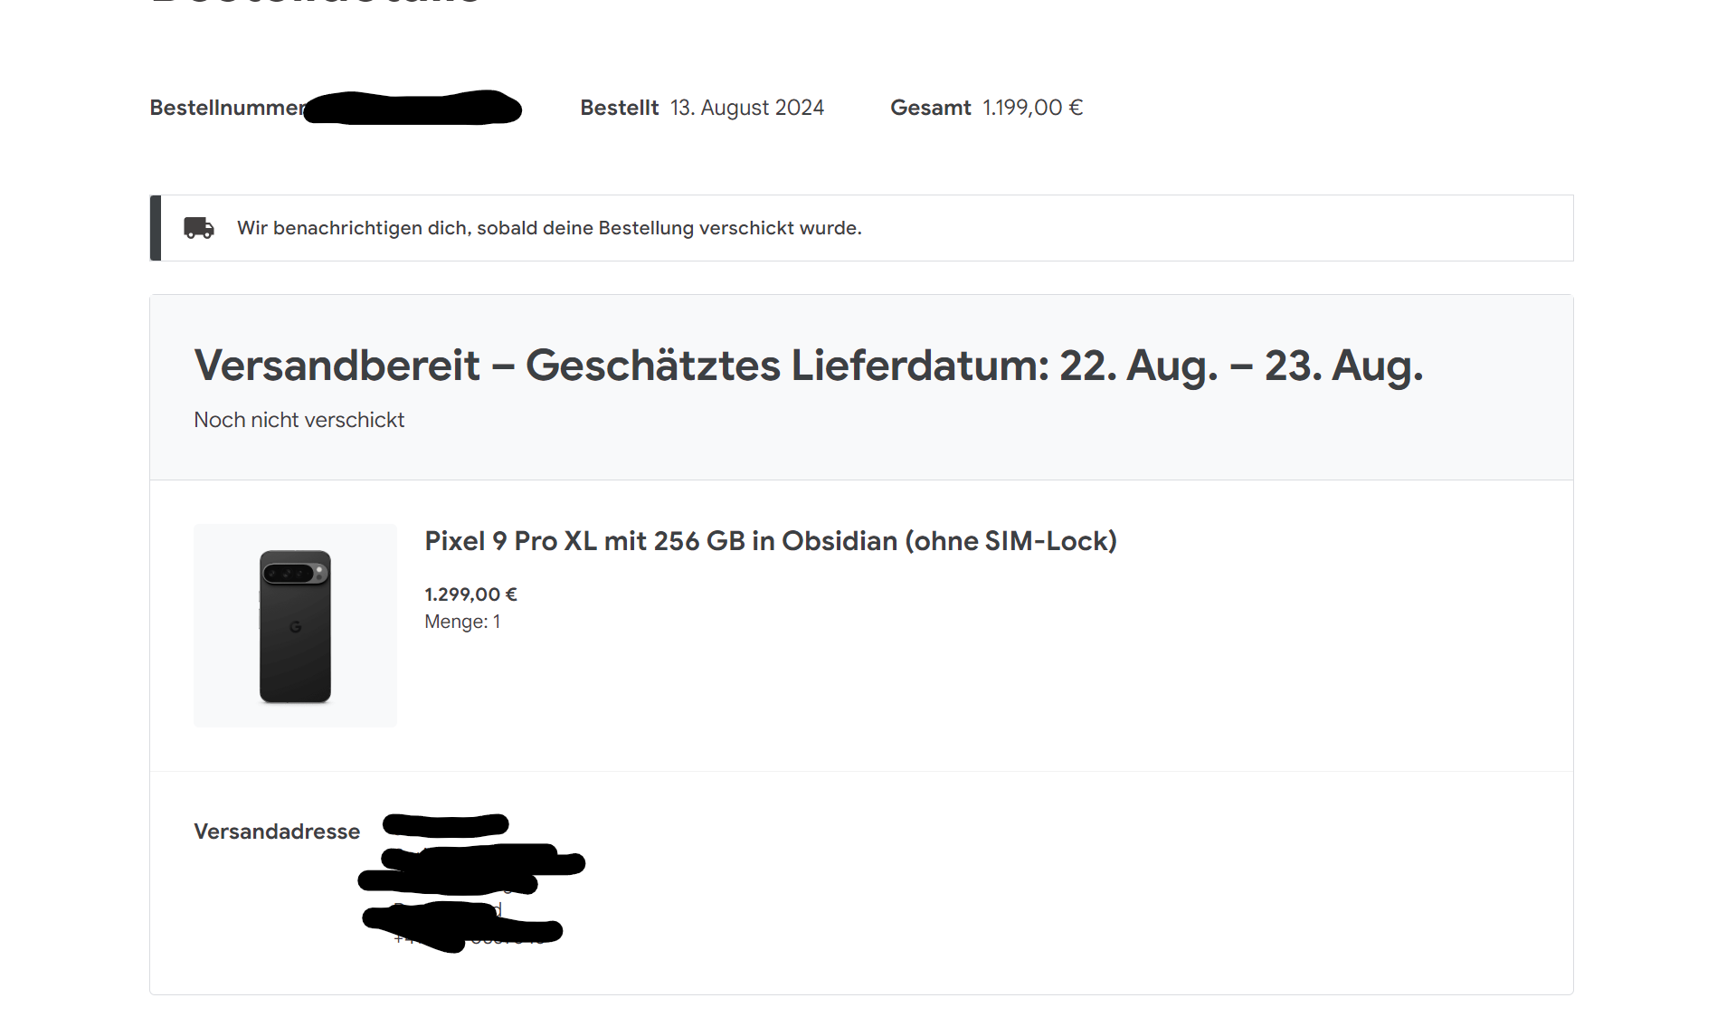Image resolution: width=1736 pixels, height=1036 pixels.
Task: Click the G logo on the phone image
Action: tap(295, 627)
